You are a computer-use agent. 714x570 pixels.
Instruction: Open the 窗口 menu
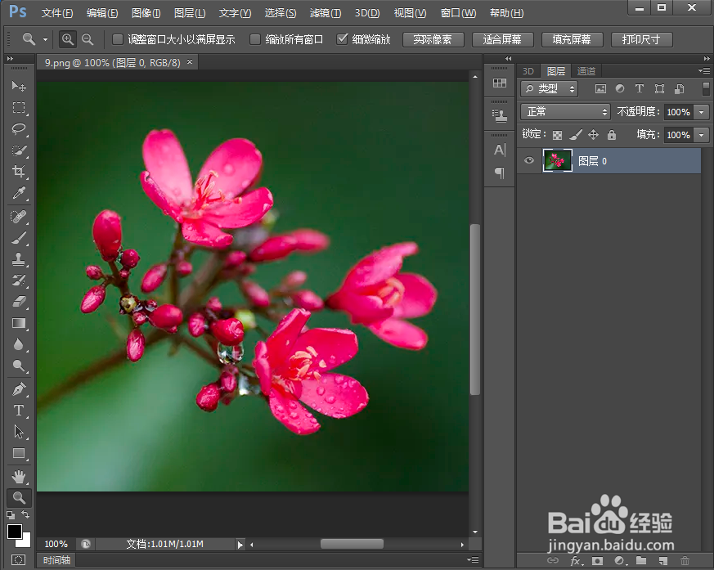tap(458, 13)
